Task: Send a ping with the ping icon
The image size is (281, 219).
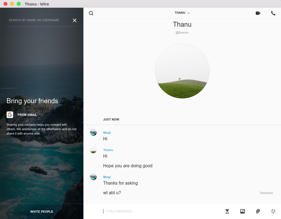Action: pyautogui.click(x=273, y=211)
